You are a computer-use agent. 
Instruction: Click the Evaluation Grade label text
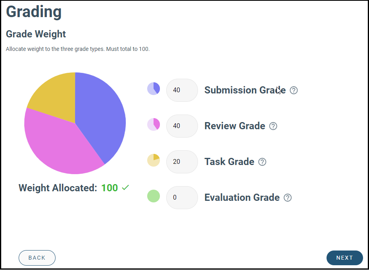(242, 198)
